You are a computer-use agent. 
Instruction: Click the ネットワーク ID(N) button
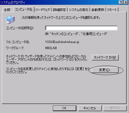105,57
